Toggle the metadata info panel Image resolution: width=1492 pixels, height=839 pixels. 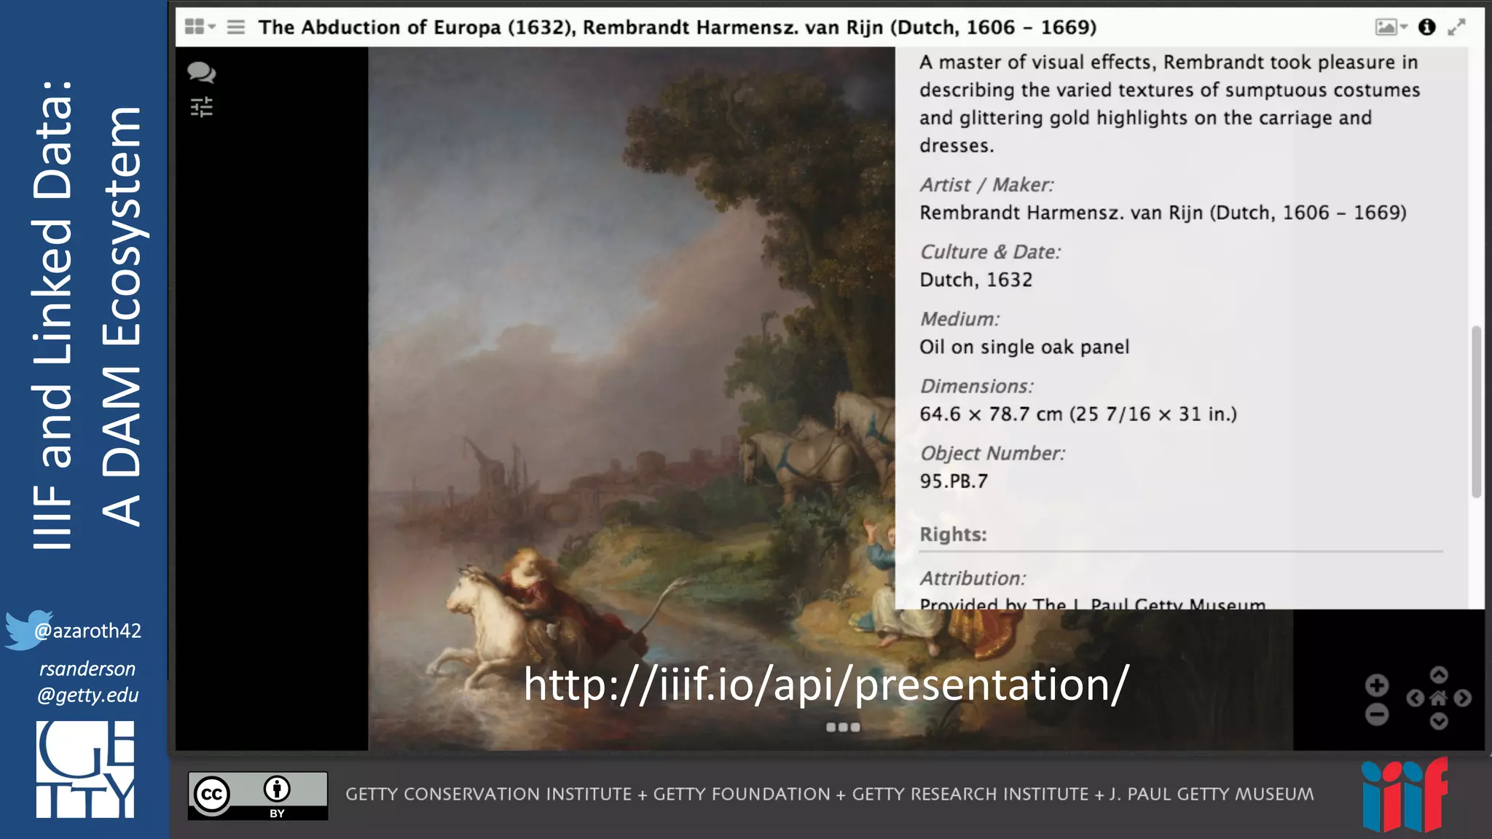(1426, 27)
